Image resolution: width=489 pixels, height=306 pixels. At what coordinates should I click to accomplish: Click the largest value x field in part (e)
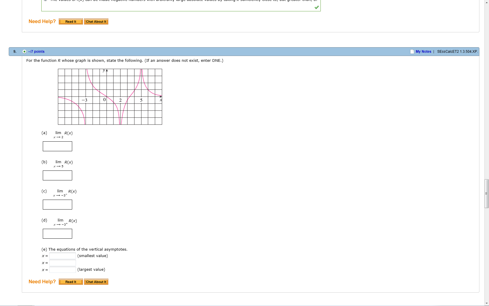coord(62,270)
